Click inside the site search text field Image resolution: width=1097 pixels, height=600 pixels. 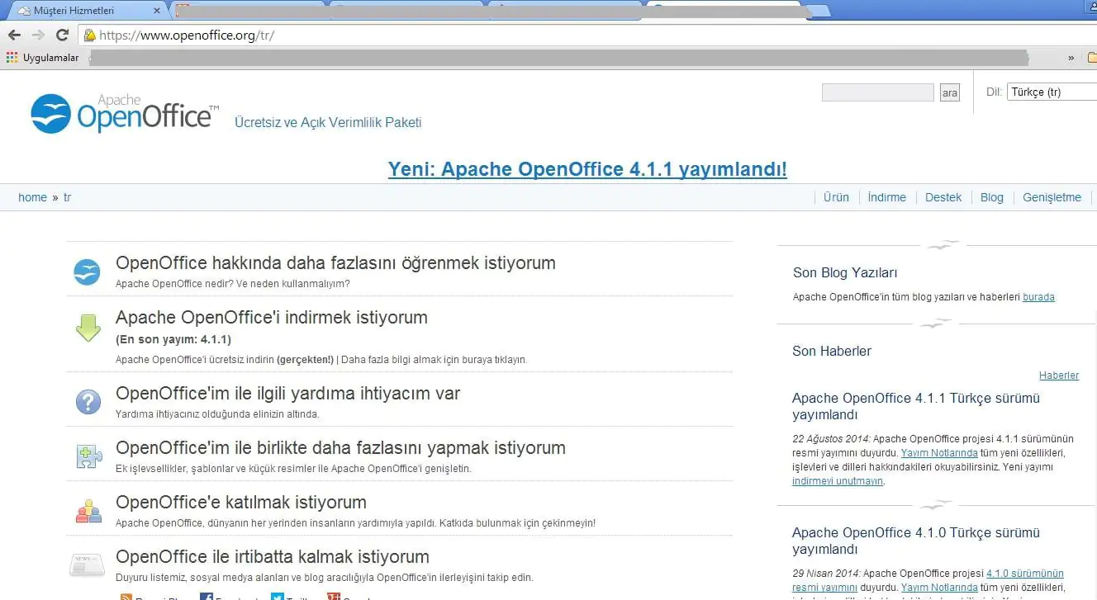tap(877, 92)
